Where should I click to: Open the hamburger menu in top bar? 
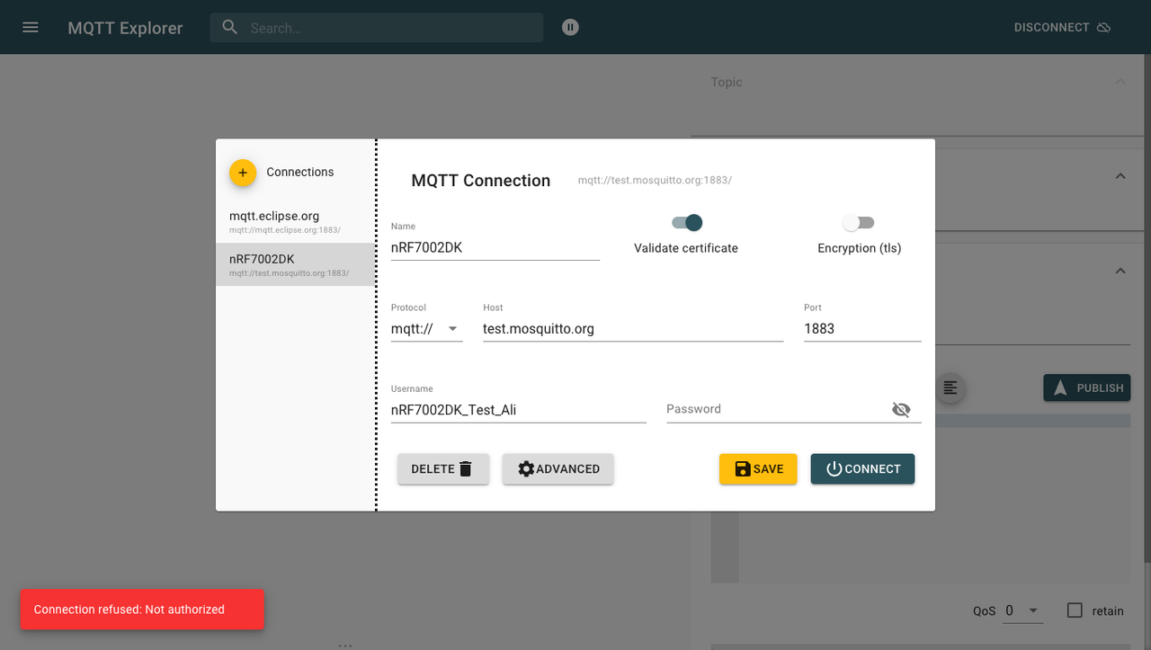(x=31, y=27)
